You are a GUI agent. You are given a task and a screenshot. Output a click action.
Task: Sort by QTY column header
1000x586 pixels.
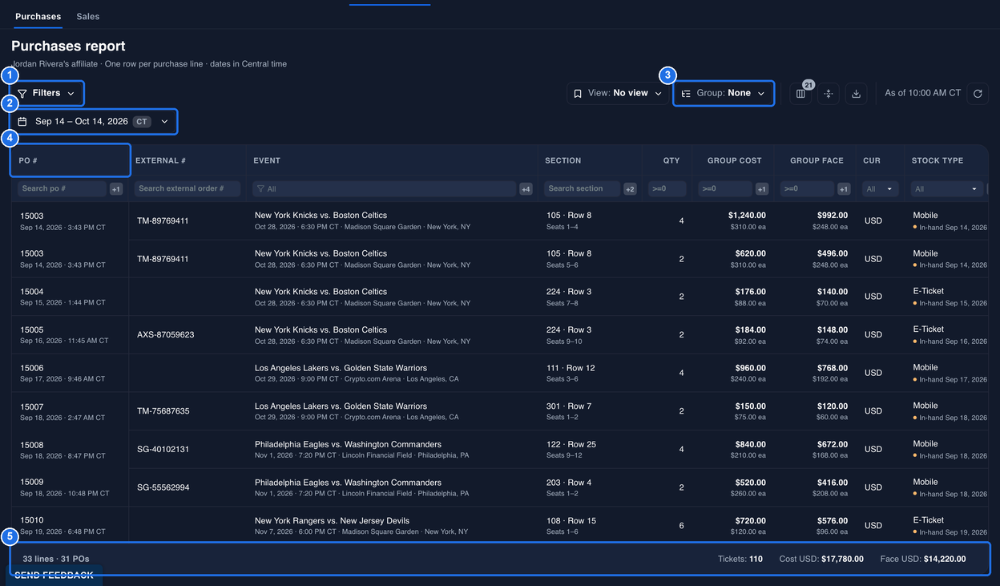(667, 160)
